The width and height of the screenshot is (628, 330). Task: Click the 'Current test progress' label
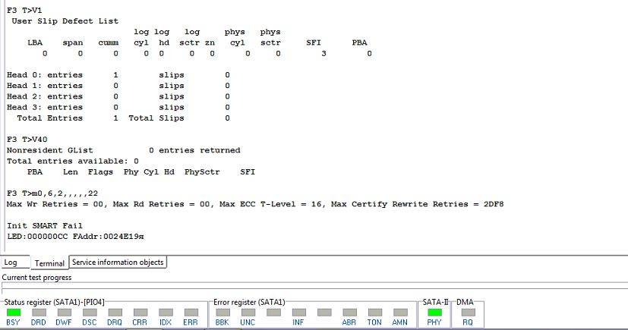pyautogui.click(x=37, y=277)
